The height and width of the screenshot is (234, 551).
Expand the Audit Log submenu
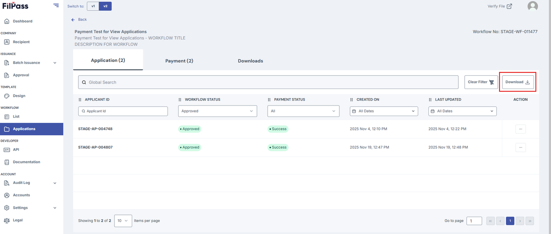click(x=55, y=183)
